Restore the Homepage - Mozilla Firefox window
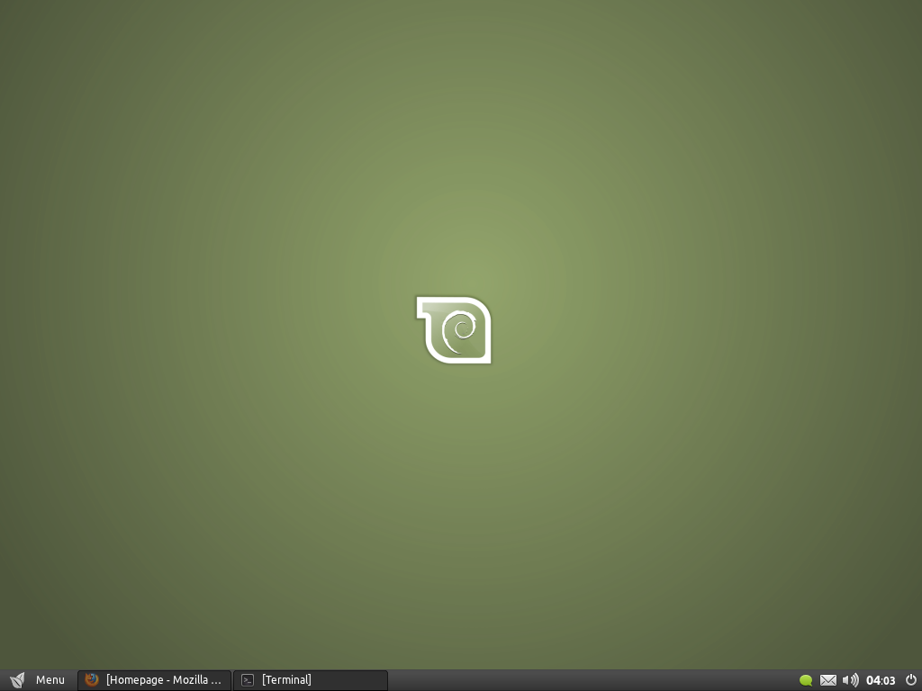 coord(155,680)
